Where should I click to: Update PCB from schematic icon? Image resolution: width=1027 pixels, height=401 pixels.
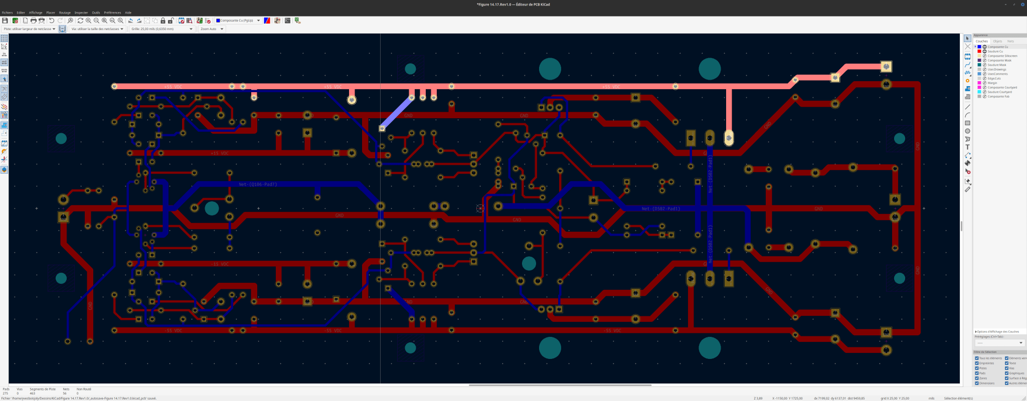pos(200,21)
